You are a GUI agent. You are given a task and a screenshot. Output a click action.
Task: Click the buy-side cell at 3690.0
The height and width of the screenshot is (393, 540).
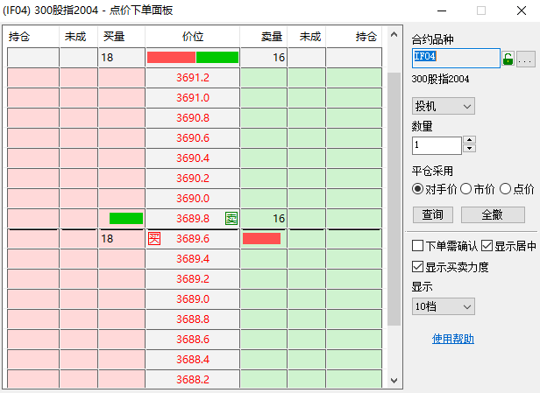coord(122,198)
